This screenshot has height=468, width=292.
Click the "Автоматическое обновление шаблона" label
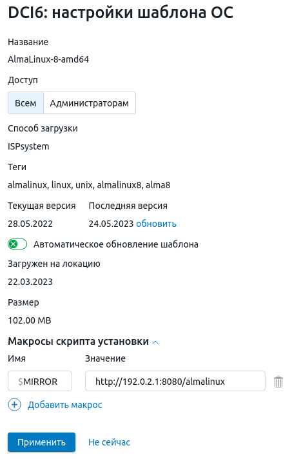pos(116,244)
